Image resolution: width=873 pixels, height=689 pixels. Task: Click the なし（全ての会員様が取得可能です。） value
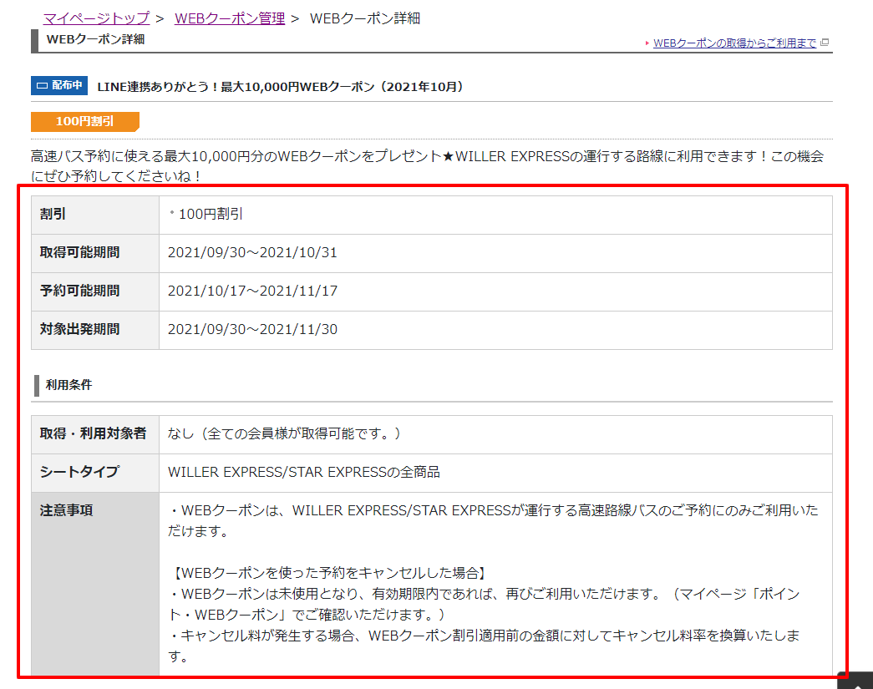[284, 433]
